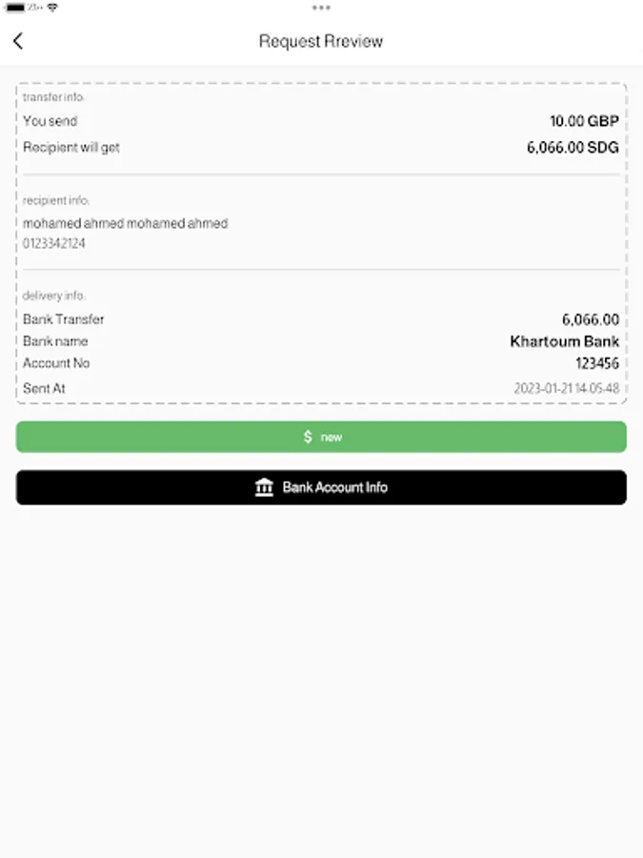Click the Bank Transfer delivery label
Viewport: 643px width, 858px height.
click(64, 319)
